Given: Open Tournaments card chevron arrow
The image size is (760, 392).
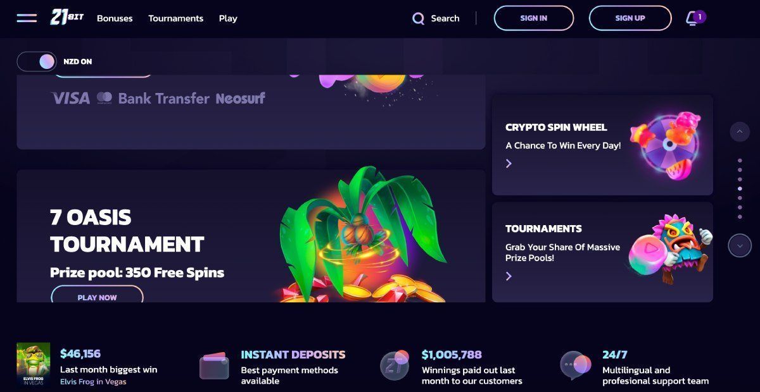Looking at the screenshot, I should pyautogui.click(x=509, y=276).
